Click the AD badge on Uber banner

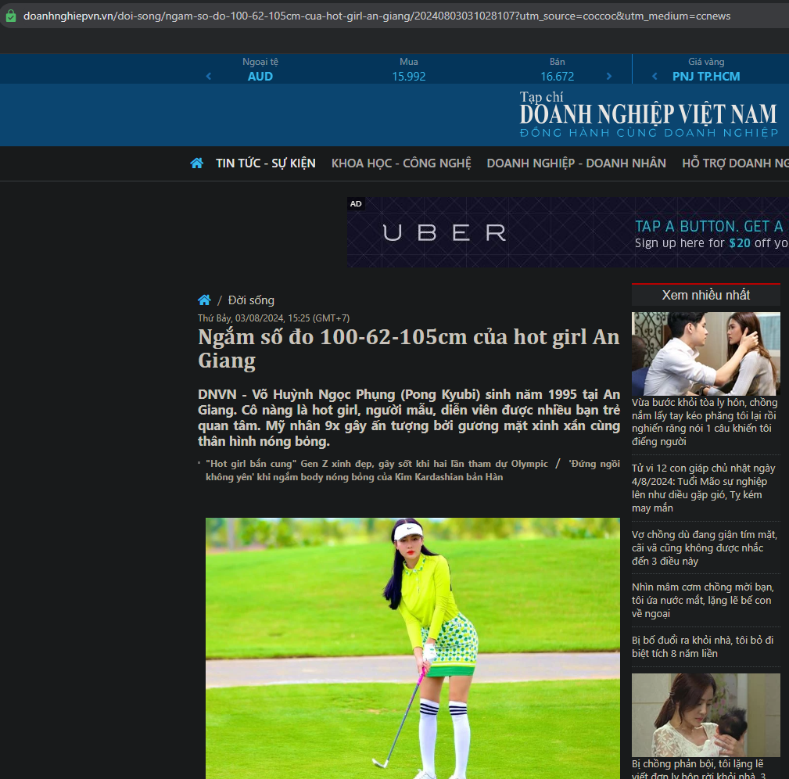click(356, 204)
